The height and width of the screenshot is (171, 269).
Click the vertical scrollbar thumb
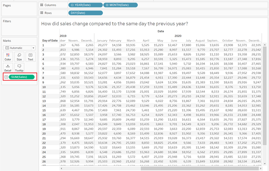[265, 96]
